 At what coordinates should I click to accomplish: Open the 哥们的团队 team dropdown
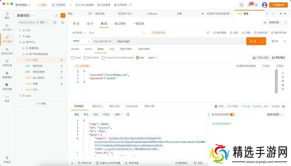click(x=23, y=5)
